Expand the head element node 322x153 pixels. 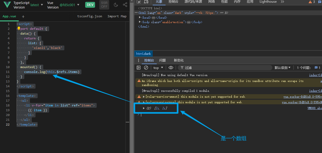point(140,18)
